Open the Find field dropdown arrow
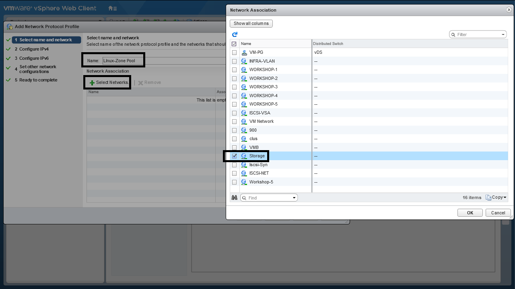The width and height of the screenshot is (515, 289). (294, 198)
